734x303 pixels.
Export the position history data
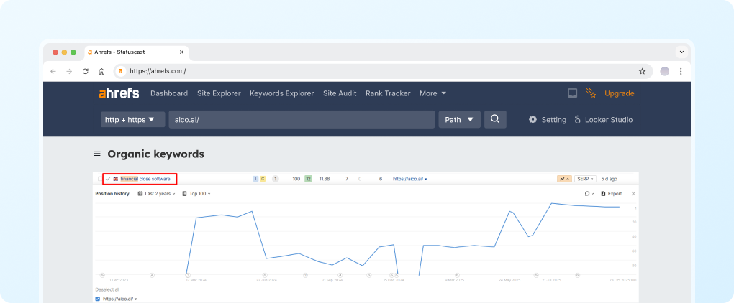click(x=611, y=194)
